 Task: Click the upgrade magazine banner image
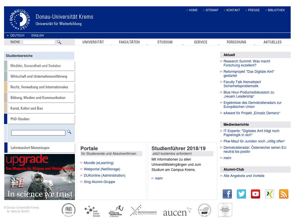[x=39, y=177]
